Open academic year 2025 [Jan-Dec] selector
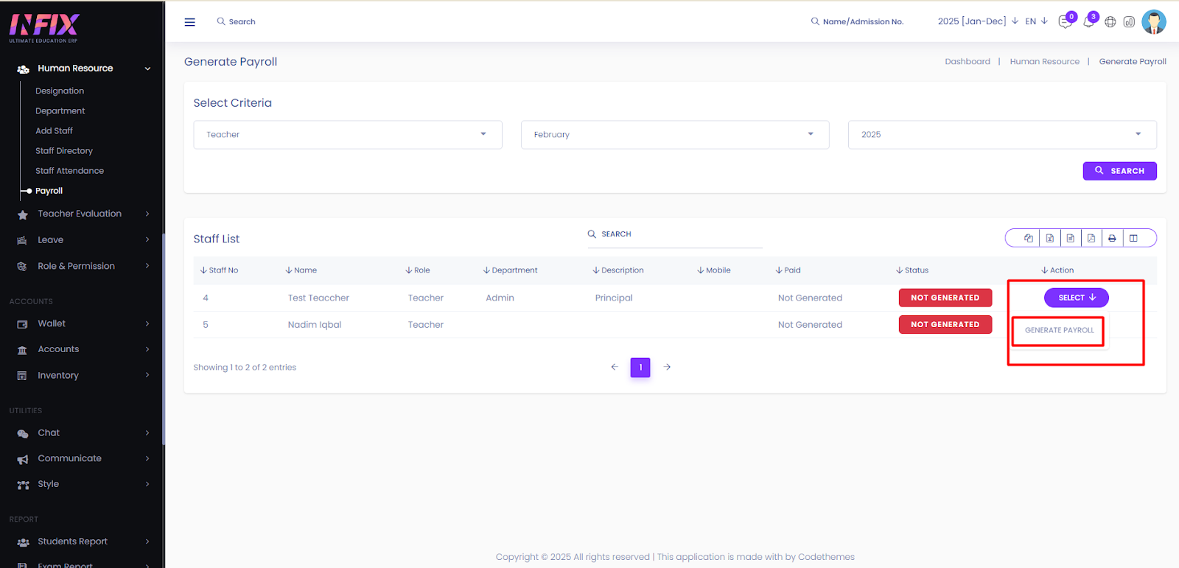1179x568 pixels. pyautogui.click(x=978, y=21)
